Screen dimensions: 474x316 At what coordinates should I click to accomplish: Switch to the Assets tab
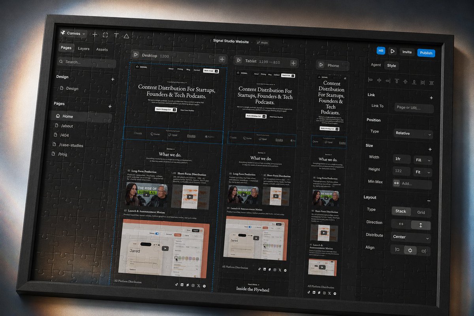click(x=102, y=49)
